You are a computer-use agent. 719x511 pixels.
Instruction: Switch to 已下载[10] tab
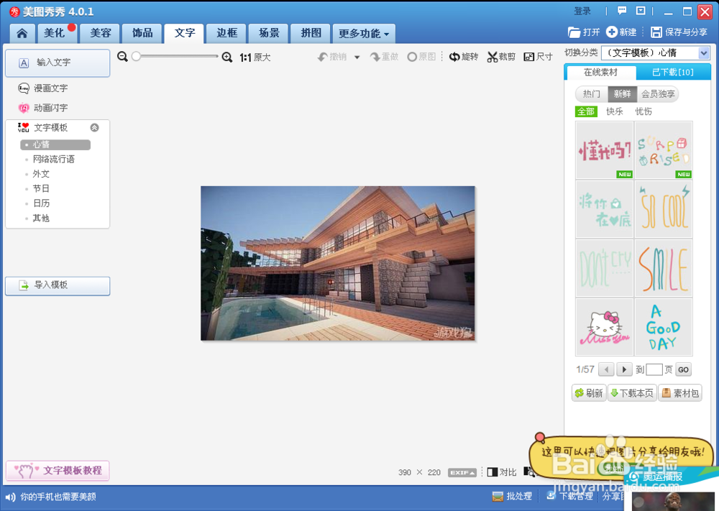click(673, 73)
